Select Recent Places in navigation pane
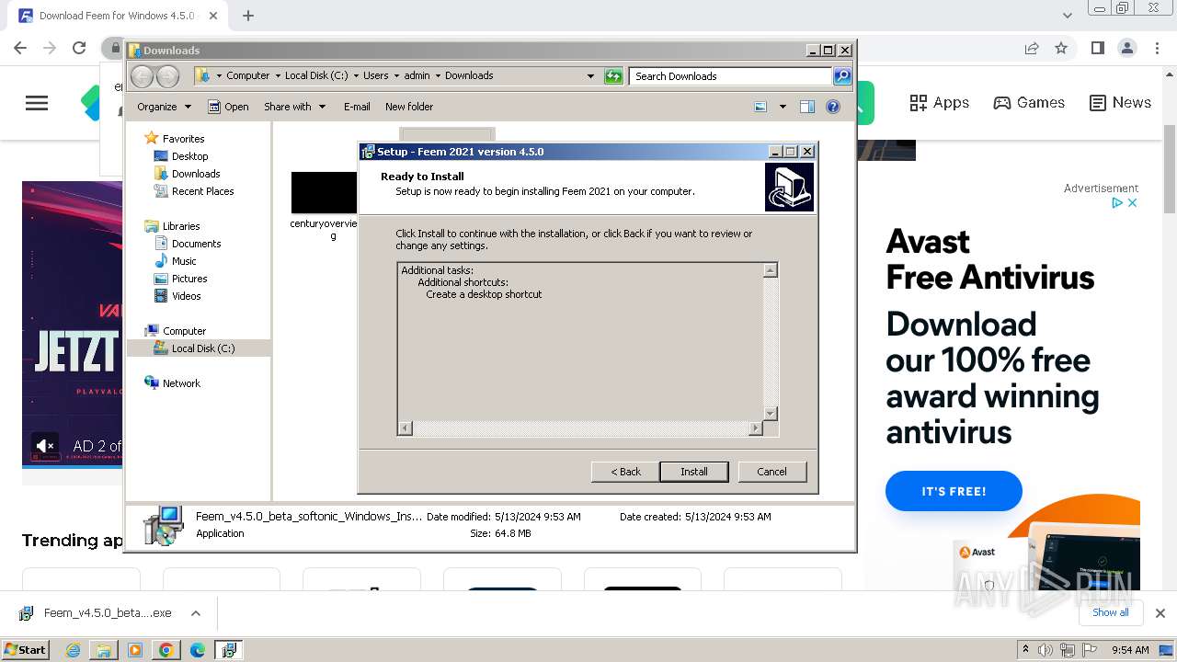Screen dimensions: 1177x662 (x=202, y=191)
